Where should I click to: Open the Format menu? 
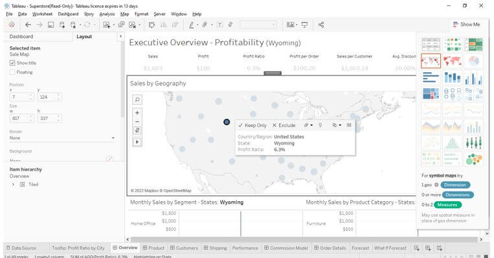pyautogui.click(x=141, y=14)
